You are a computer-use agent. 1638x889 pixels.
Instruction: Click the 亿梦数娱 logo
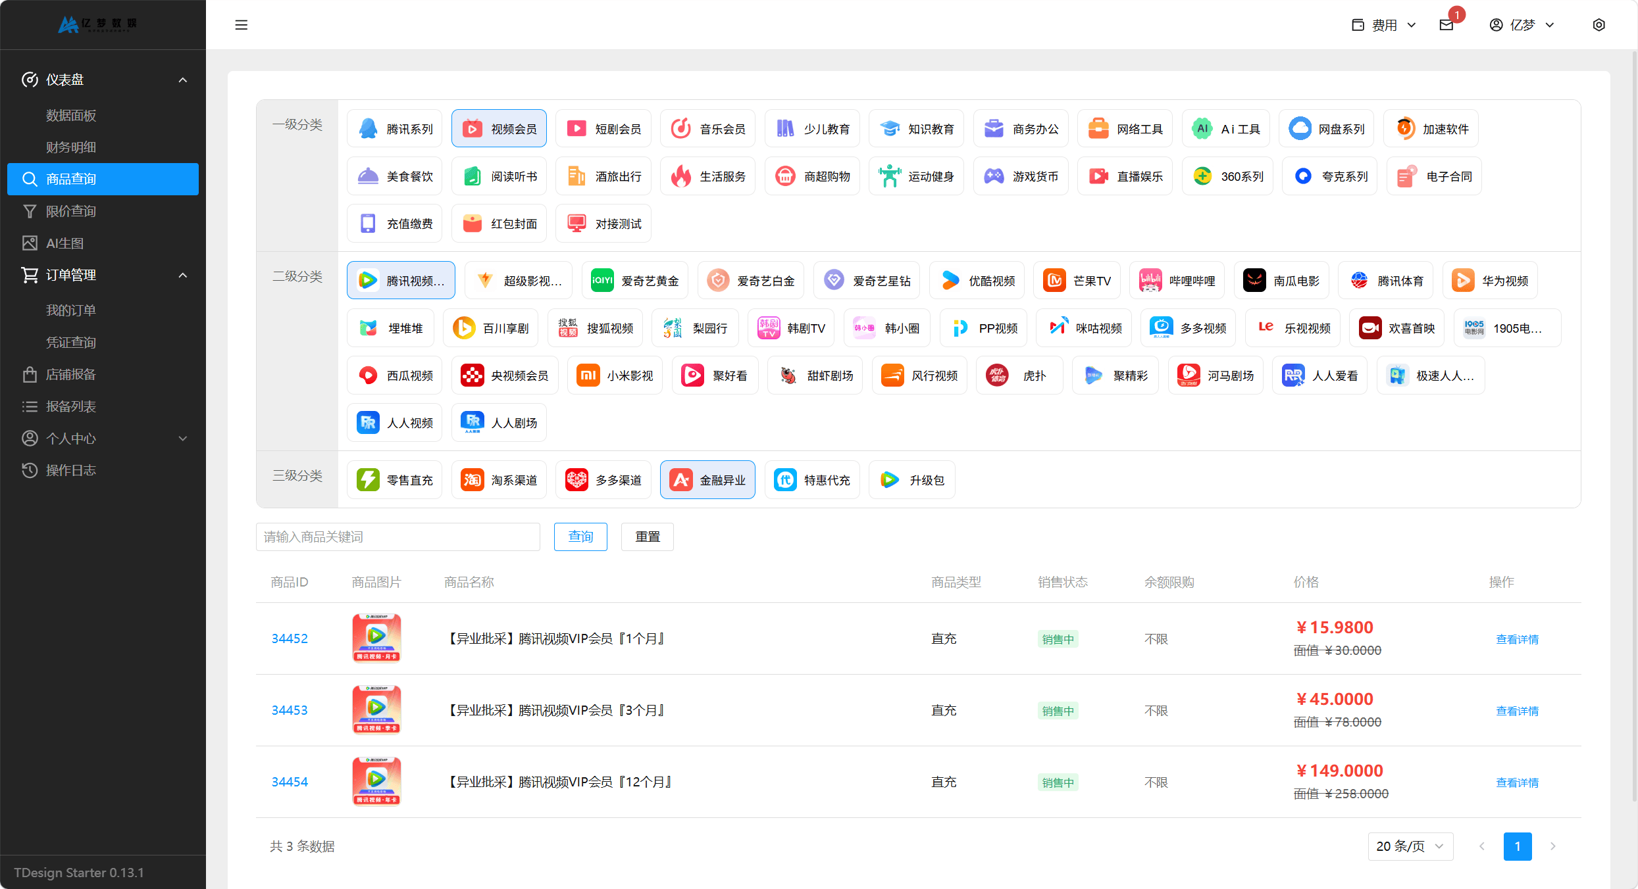click(x=97, y=24)
